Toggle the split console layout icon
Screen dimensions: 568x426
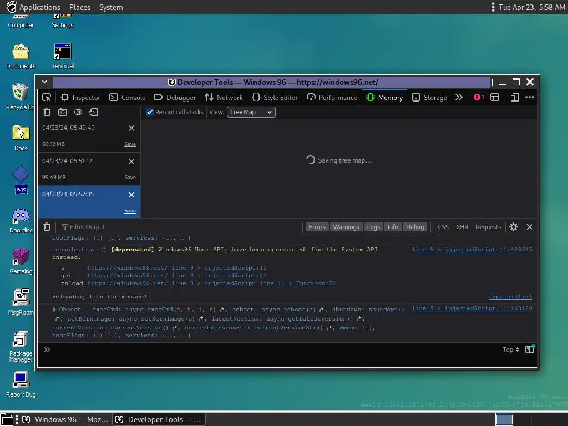point(495,97)
